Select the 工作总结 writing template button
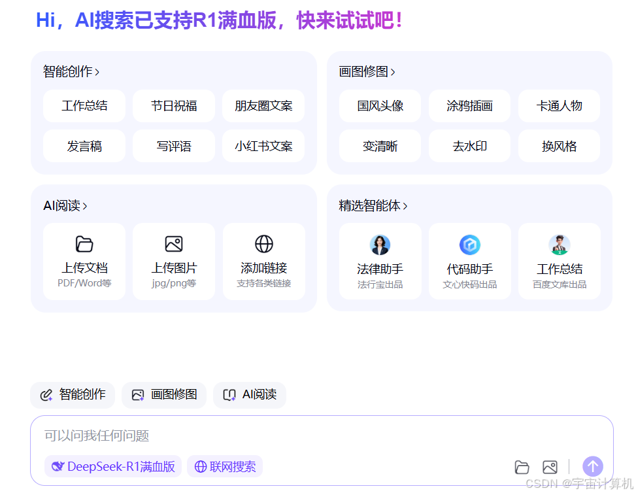The width and height of the screenshot is (636, 495). pyautogui.click(x=84, y=106)
